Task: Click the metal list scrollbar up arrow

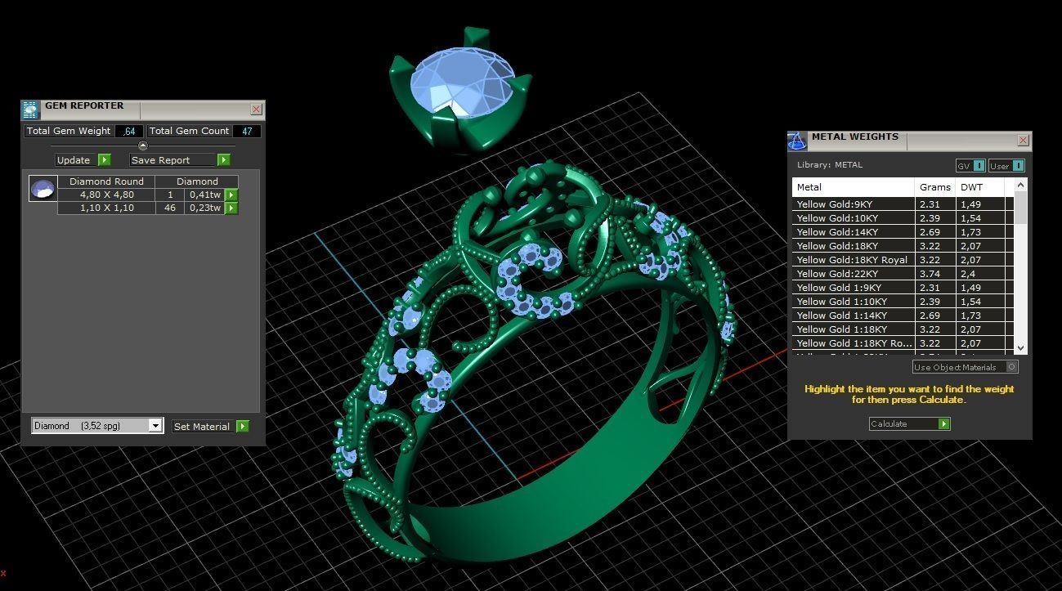Action: point(1021,185)
